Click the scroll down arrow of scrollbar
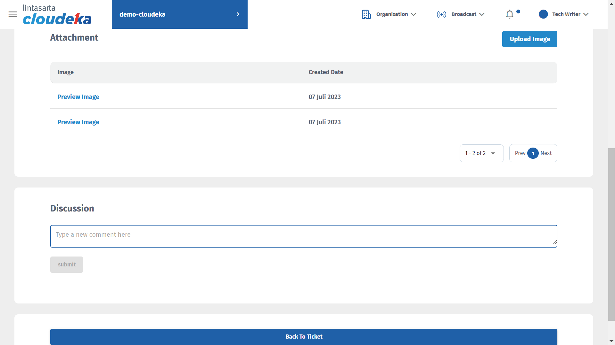 click(x=611, y=341)
